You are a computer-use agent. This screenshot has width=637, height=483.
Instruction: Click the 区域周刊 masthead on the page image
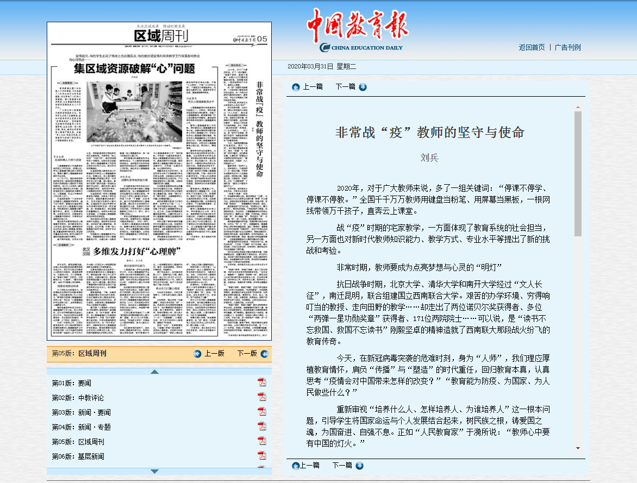pyautogui.click(x=161, y=36)
